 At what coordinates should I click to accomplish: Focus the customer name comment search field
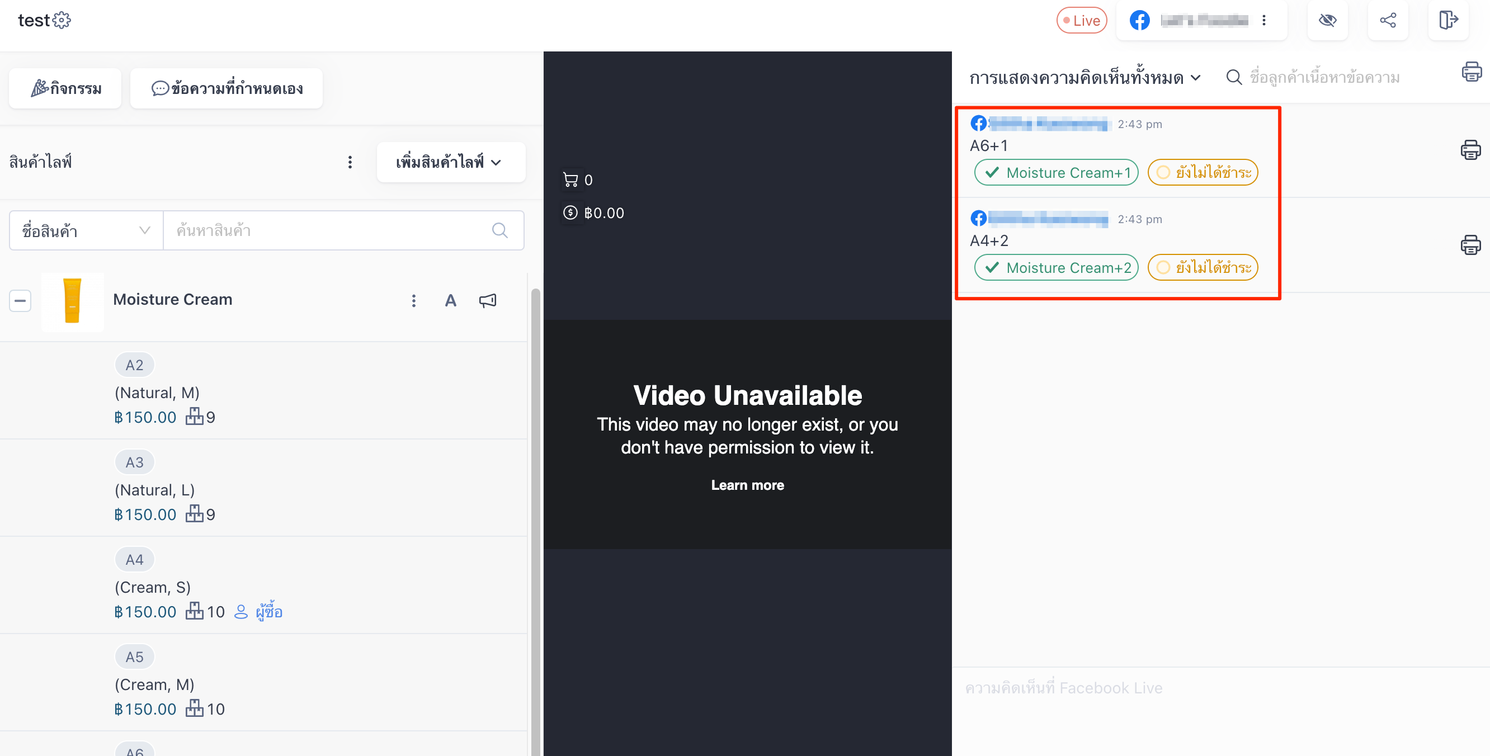tap(1324, 78)
